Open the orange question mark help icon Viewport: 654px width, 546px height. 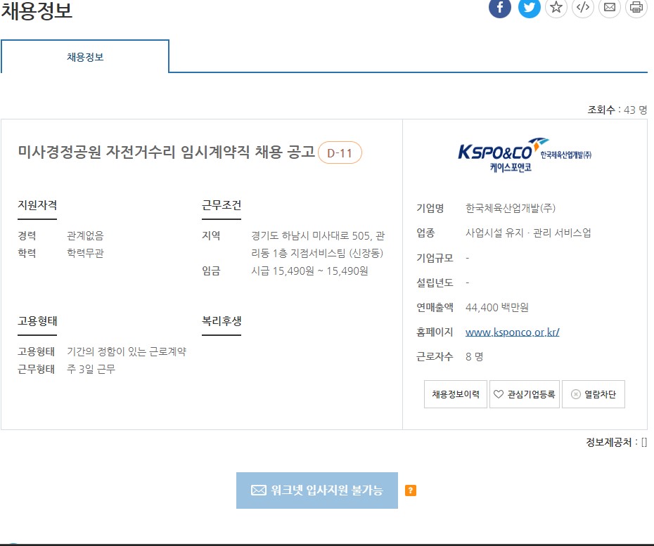point(411,490)
